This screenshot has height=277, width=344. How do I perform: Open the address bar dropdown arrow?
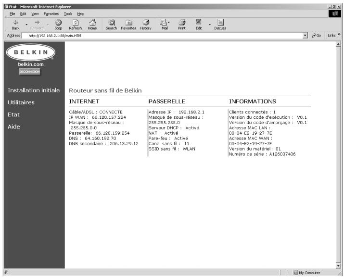305,35
